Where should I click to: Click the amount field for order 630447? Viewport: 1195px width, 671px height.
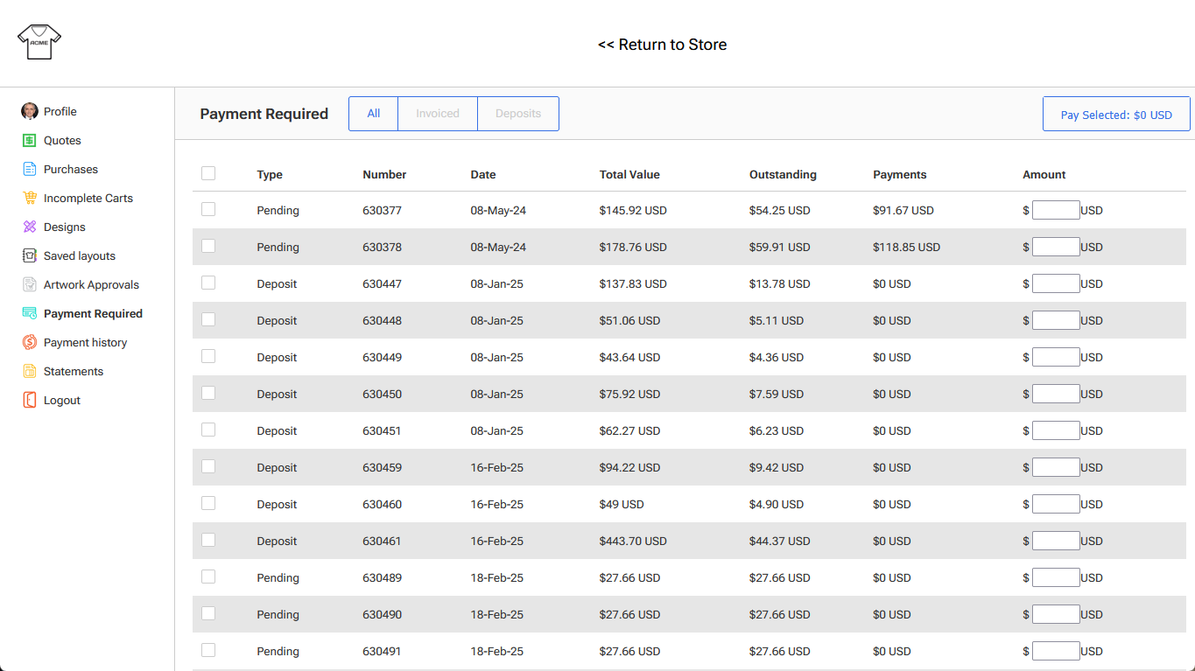(x=1055, y=283)
